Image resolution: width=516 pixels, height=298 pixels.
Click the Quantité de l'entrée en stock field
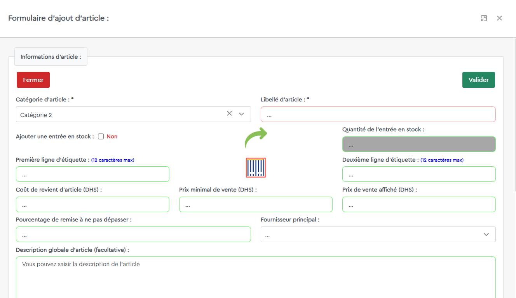pos(419,144)
